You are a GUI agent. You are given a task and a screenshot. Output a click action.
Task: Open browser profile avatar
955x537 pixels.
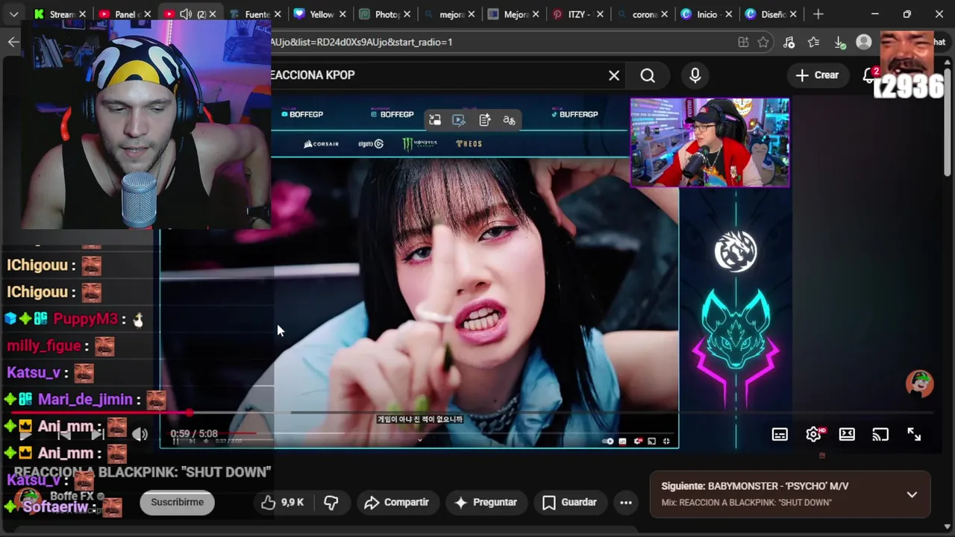[x=864, y=43]
